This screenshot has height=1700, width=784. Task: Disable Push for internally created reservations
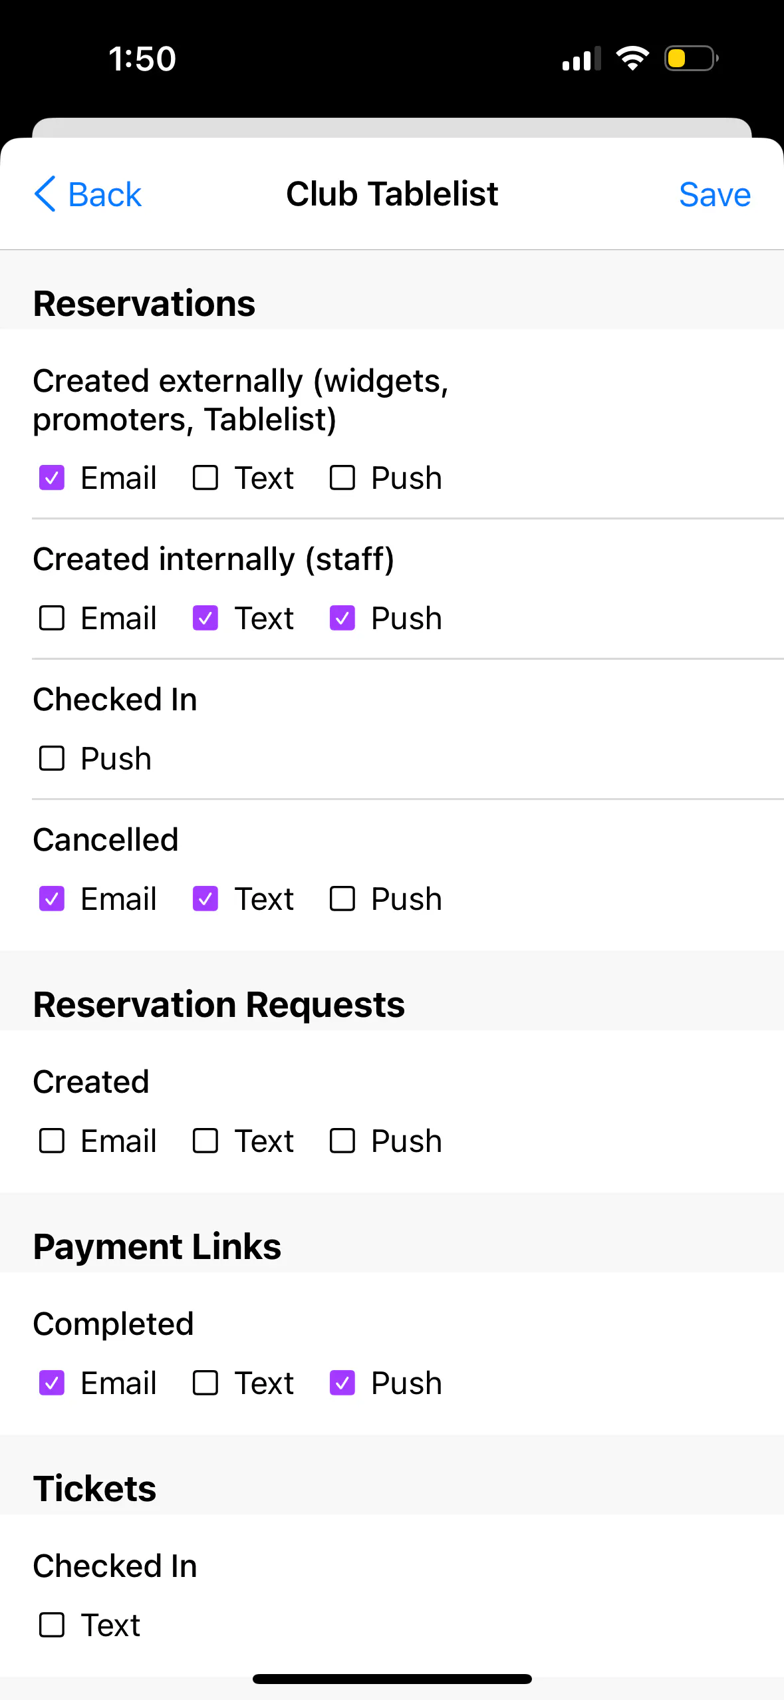pos(342,618)
